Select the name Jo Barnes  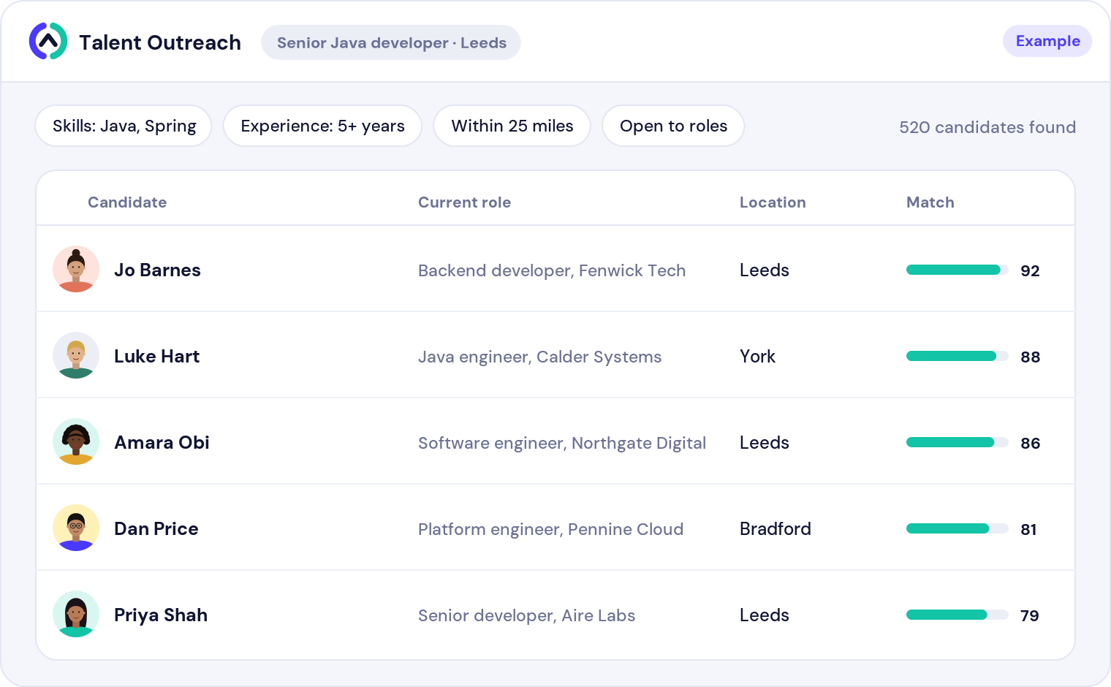(x=157, y=270)
